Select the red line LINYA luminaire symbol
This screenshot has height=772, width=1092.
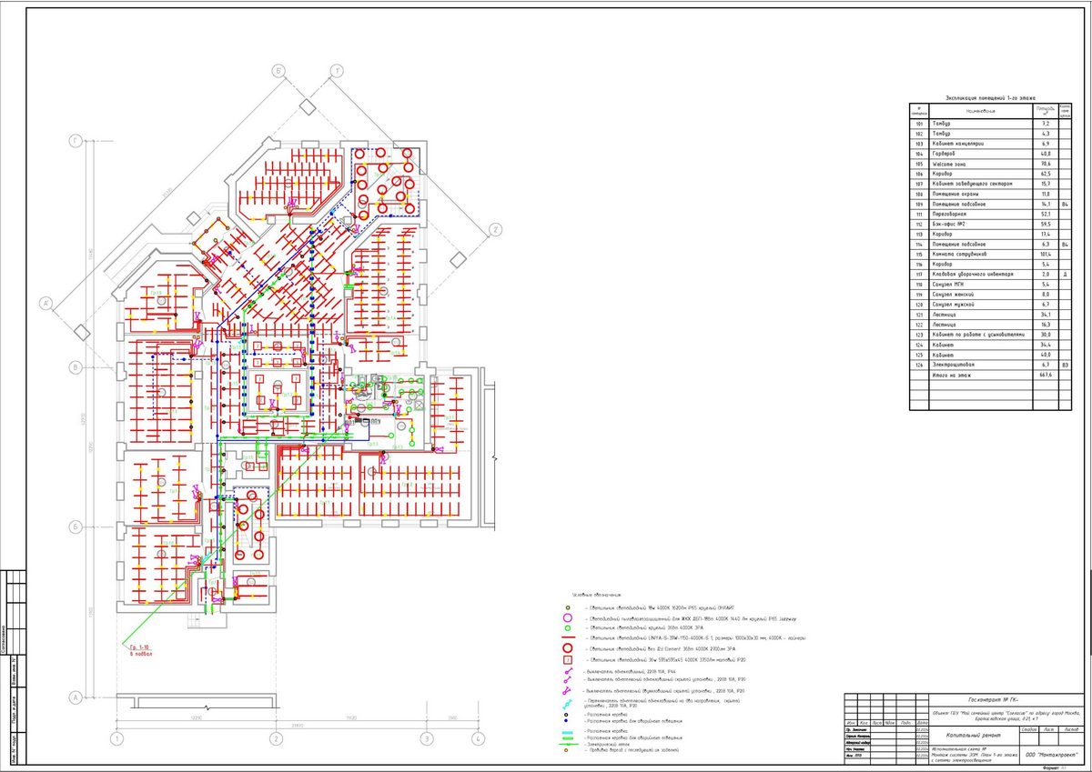pyautogui.click(x=567, y=638)
